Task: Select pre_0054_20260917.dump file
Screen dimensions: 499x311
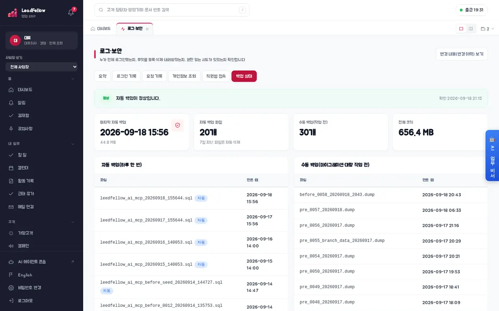Action: [327, 256]
